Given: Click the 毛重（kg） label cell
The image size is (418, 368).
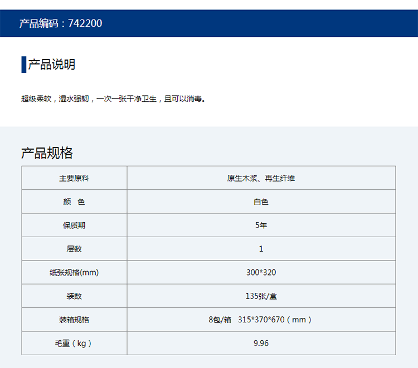Looking at the screenshot, I should point(74,344).
